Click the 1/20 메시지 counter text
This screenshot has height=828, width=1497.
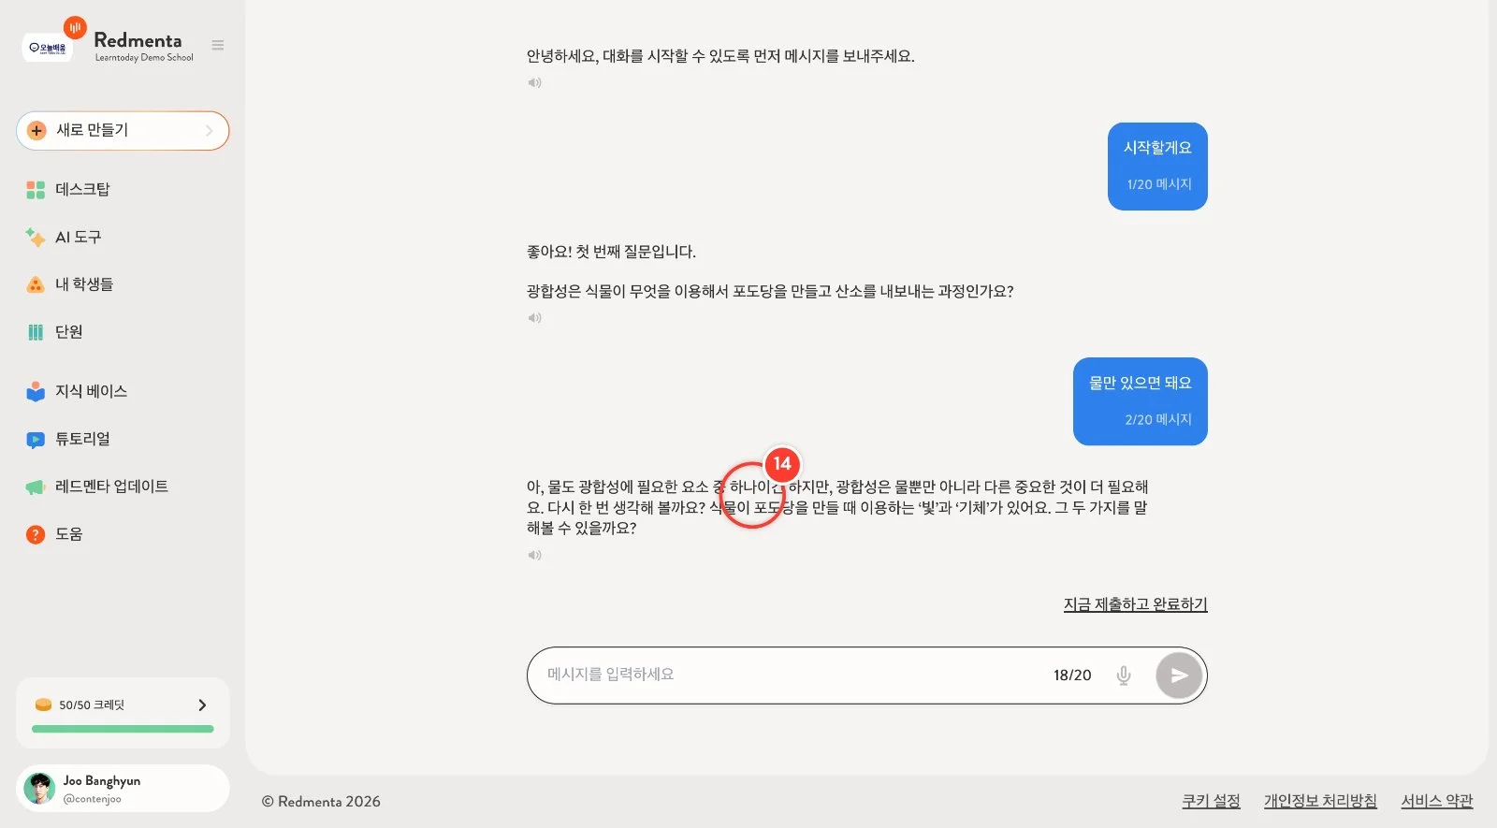click(x=1159, y=185)
